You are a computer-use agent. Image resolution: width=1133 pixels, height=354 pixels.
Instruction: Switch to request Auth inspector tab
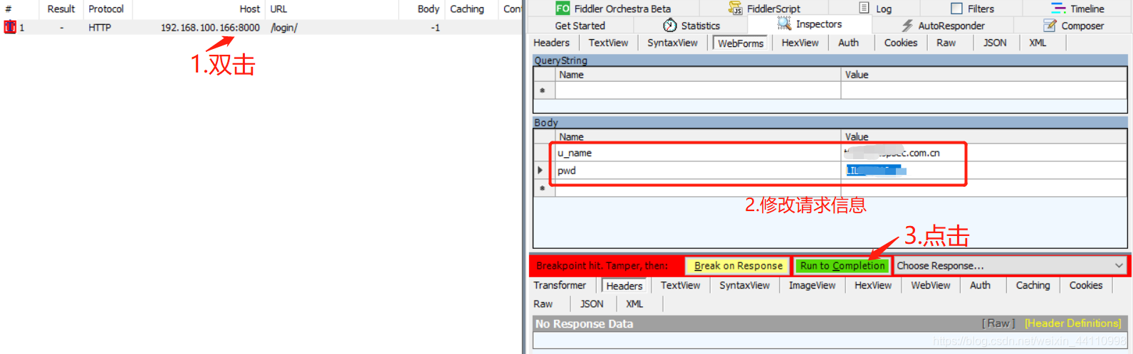[x=848, y=43]
